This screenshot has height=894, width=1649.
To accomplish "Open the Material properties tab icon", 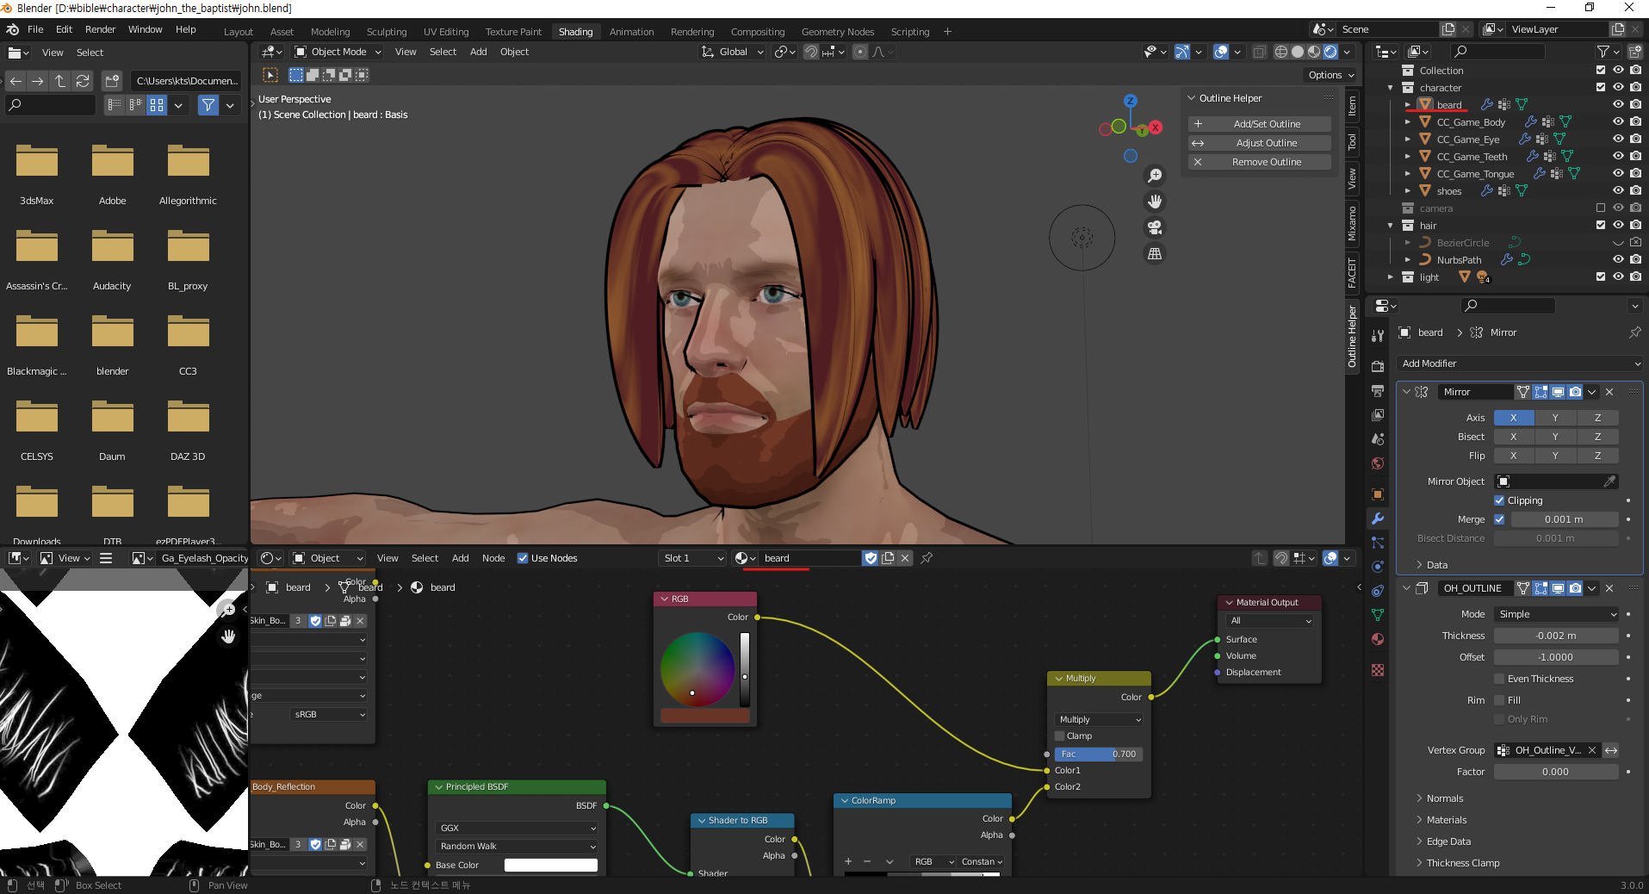I will [1378, 639].
